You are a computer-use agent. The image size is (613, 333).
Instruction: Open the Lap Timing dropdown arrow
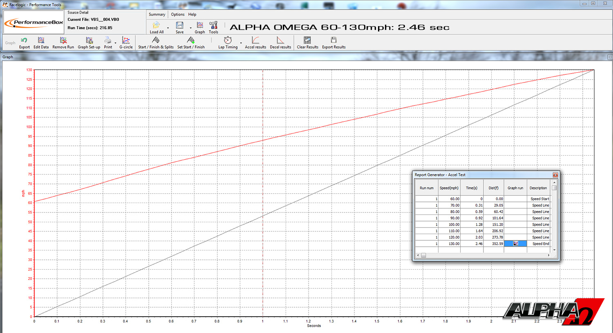[x=241, y=43]
